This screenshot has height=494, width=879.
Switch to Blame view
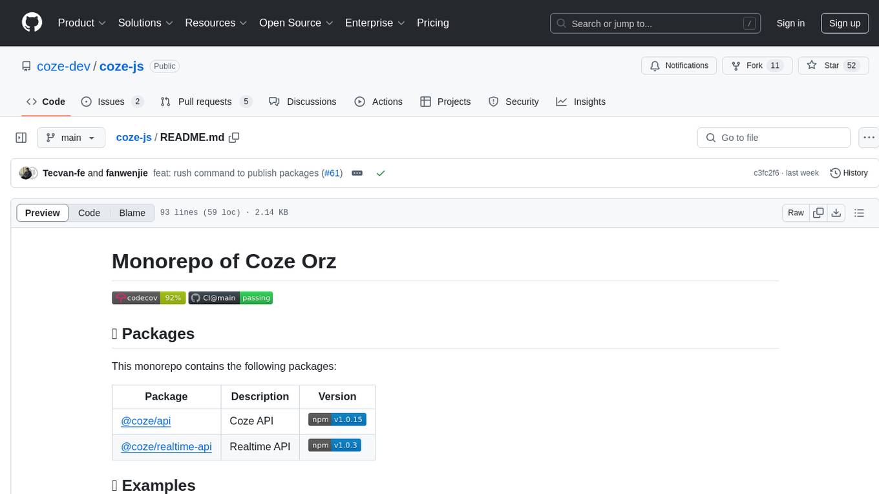click(x=132, y=213)
